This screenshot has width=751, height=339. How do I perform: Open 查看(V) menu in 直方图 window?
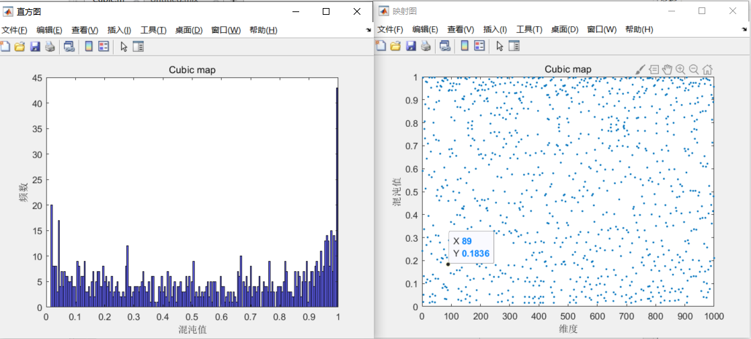coord(85,30)
